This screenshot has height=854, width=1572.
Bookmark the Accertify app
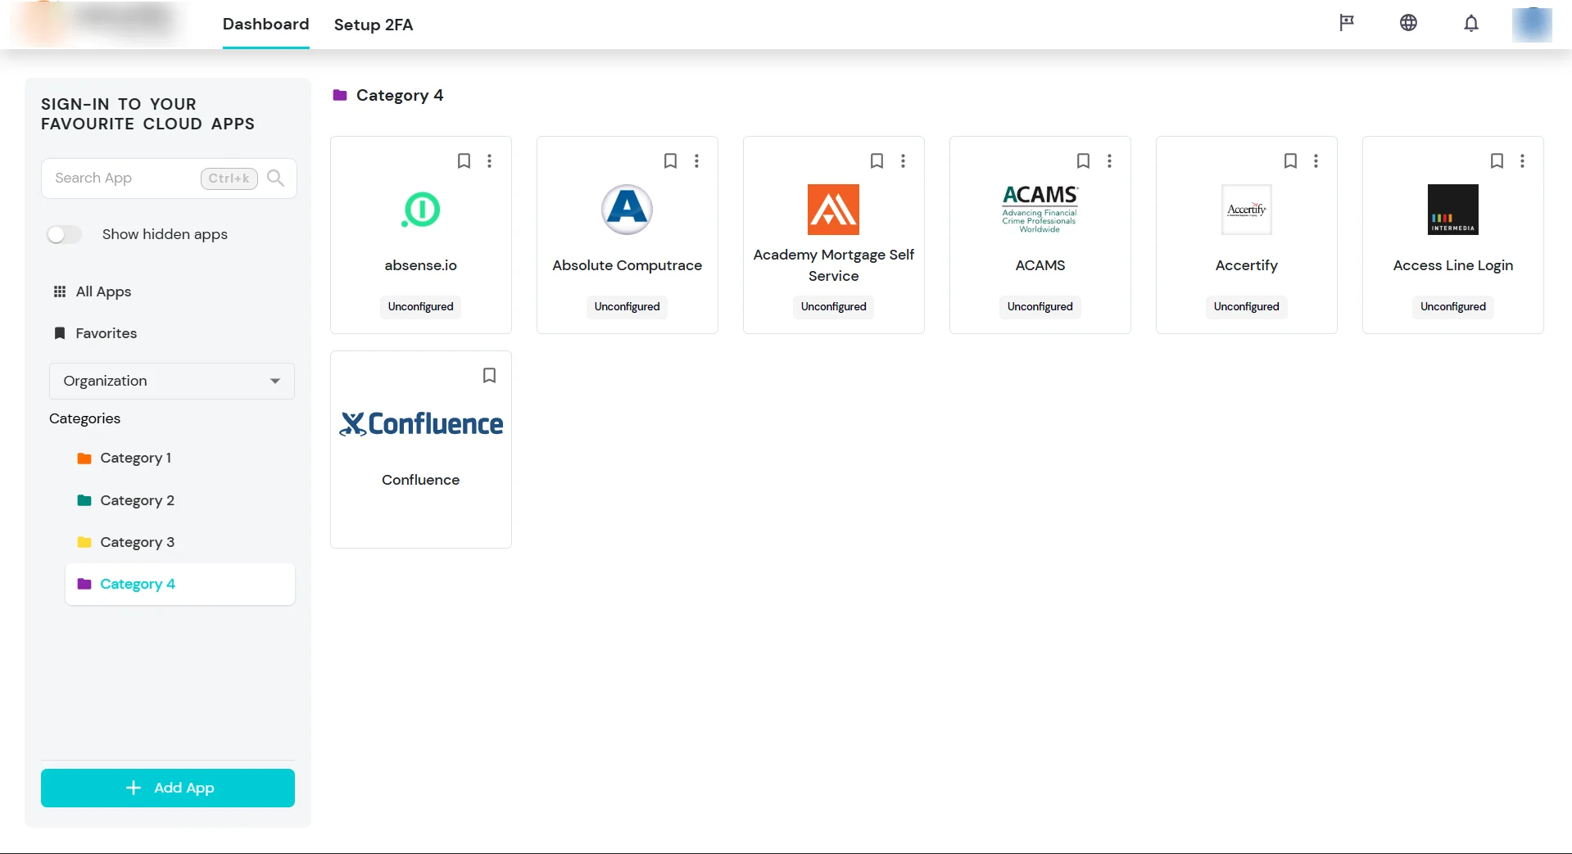1290,161
